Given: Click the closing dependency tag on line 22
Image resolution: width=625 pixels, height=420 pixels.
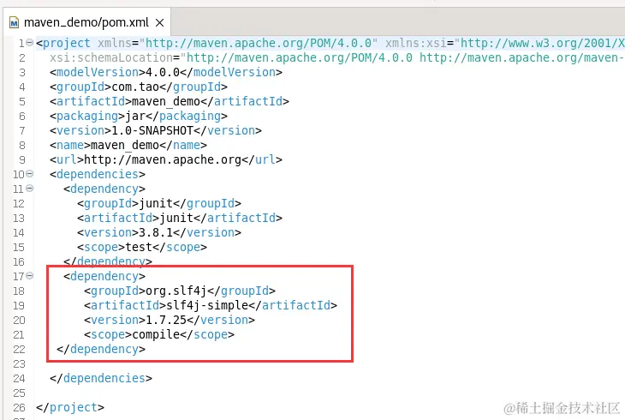Looking at the screenshot, I should pos(101,349).
